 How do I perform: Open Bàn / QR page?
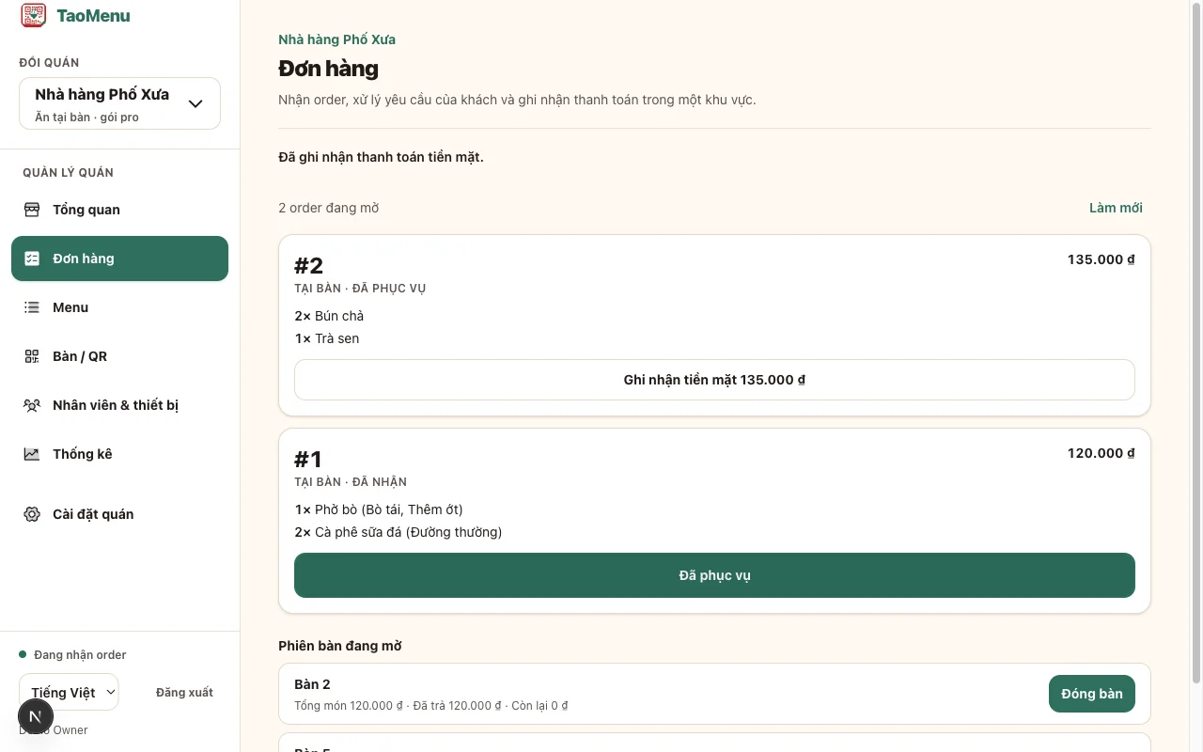pyautogui.click(x=119, y=356)
